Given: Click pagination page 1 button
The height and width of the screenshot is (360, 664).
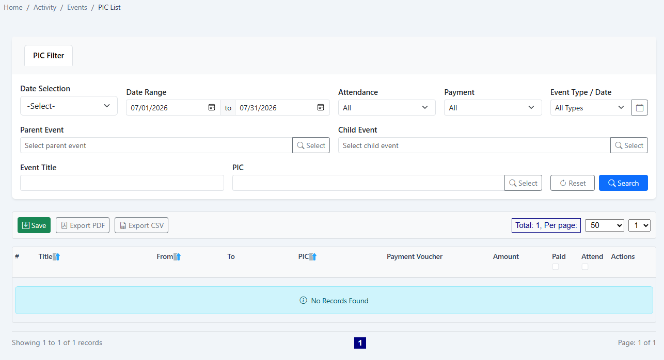Looking at the screenshot, I should point(360,343).
